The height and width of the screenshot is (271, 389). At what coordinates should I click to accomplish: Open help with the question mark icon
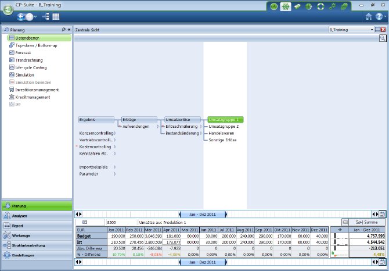379,16
